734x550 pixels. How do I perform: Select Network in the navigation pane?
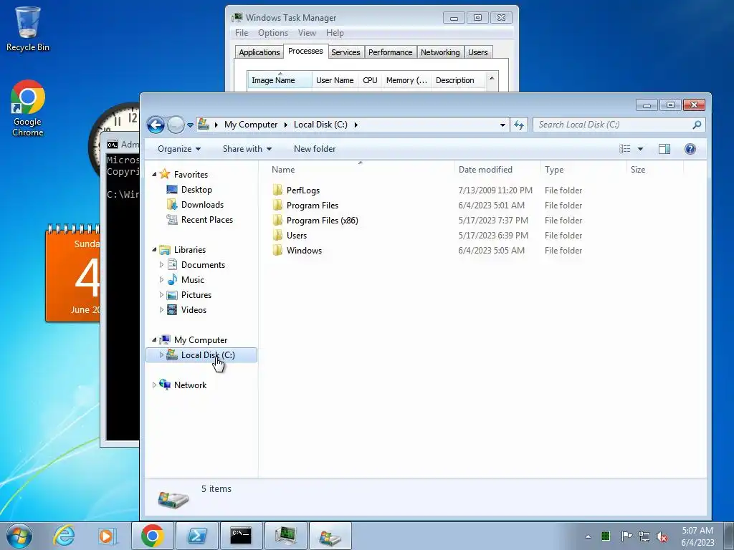pyautogui.click(x=190, y=385)
